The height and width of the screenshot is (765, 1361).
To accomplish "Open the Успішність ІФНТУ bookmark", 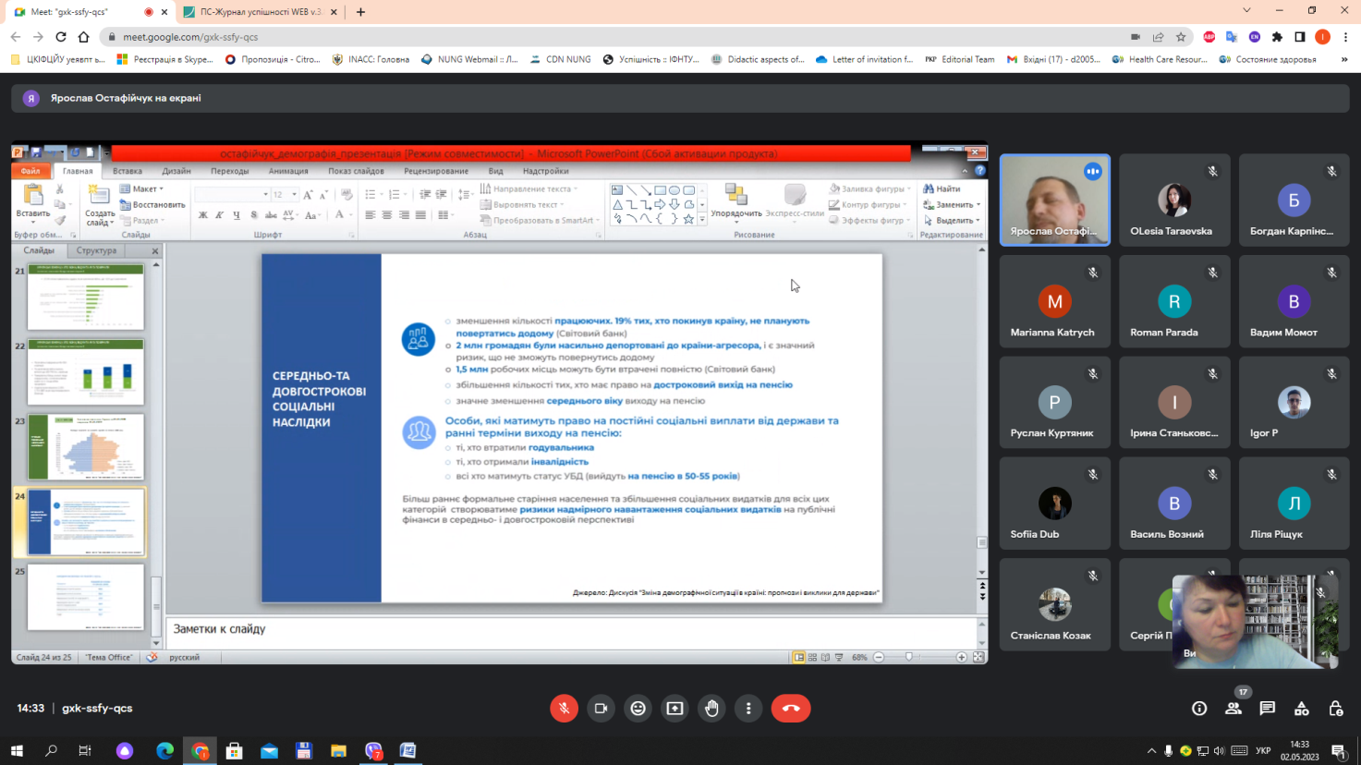I will tap(650, 59).
